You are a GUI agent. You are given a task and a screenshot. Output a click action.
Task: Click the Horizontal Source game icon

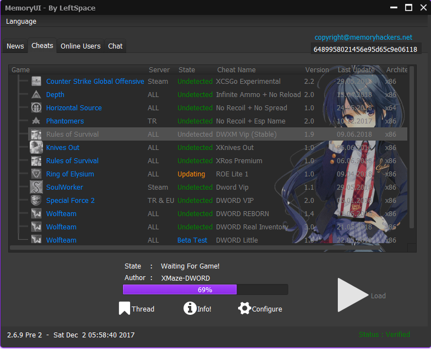click(x=36, y=108)
